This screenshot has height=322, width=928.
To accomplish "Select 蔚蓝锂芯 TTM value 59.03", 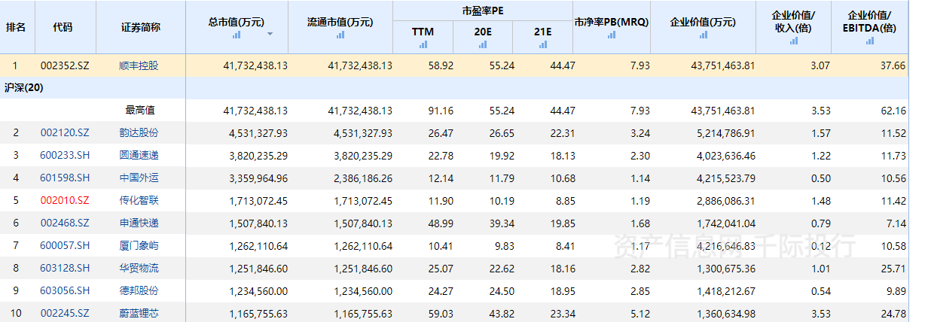I will pos(441,313).
